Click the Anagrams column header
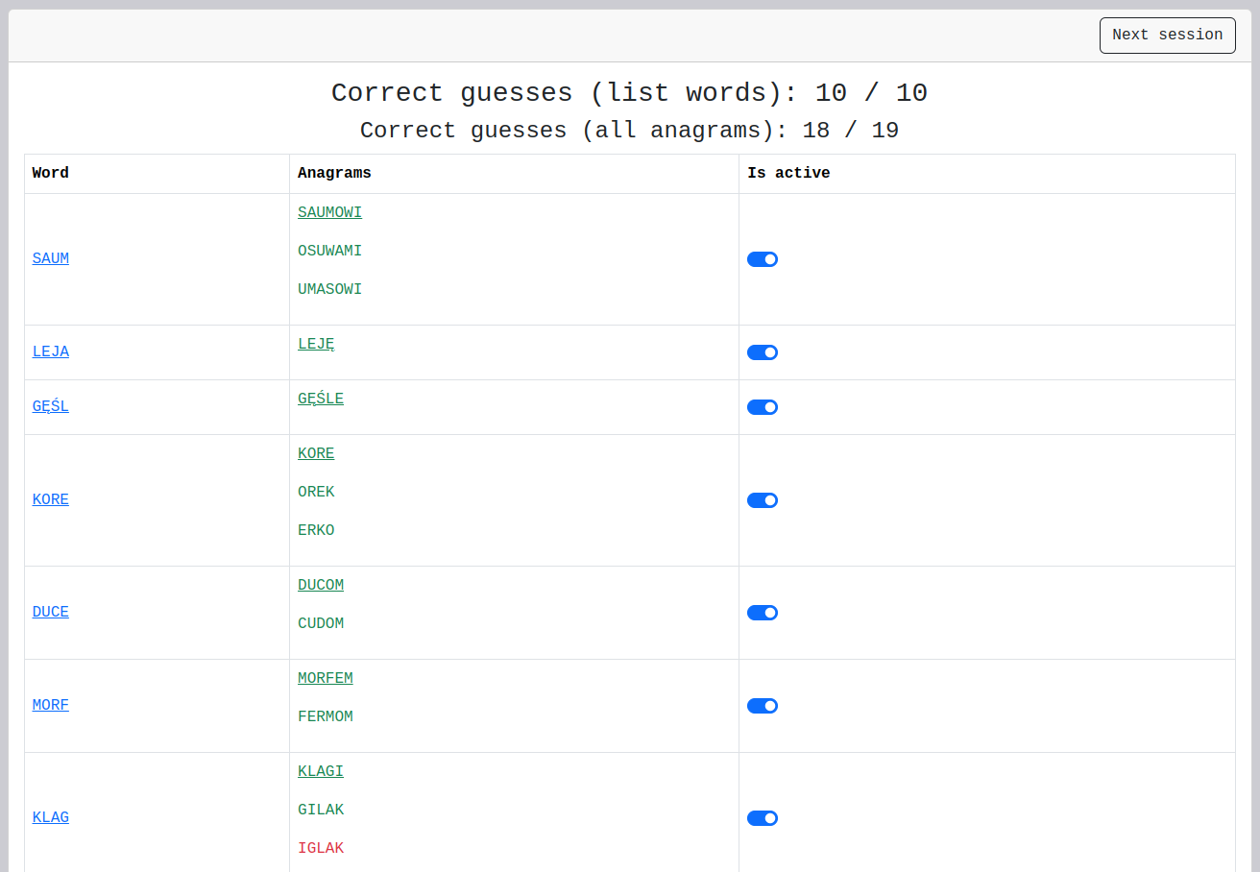This screenshot has height=872, width=1260. click(334, 174)
